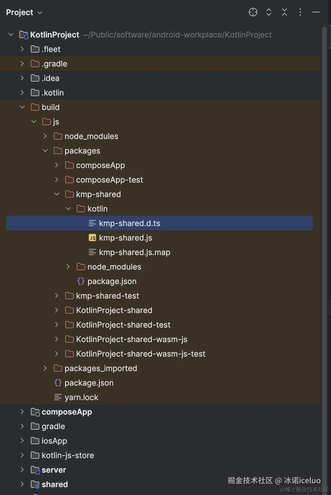
Task: Click the Collapse All icon in header
Action: (284, 12)
